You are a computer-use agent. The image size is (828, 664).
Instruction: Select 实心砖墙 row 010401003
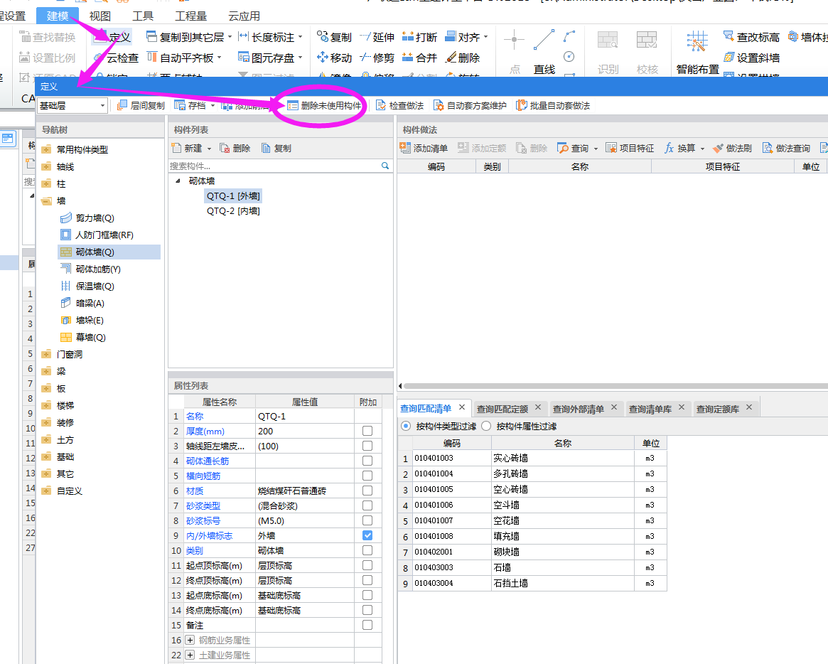coord(532,458)
